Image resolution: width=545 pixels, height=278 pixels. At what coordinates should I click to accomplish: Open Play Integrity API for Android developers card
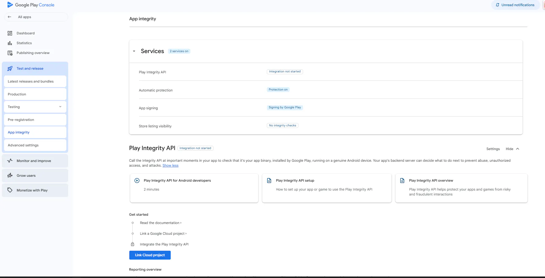[x=194, y=188]
